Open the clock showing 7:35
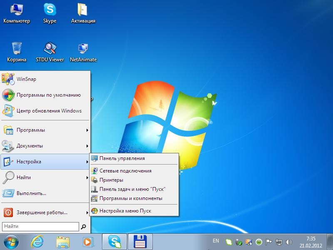 [x=311, y=242]
